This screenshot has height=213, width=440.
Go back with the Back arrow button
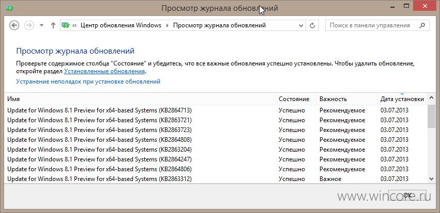(14, 25)
